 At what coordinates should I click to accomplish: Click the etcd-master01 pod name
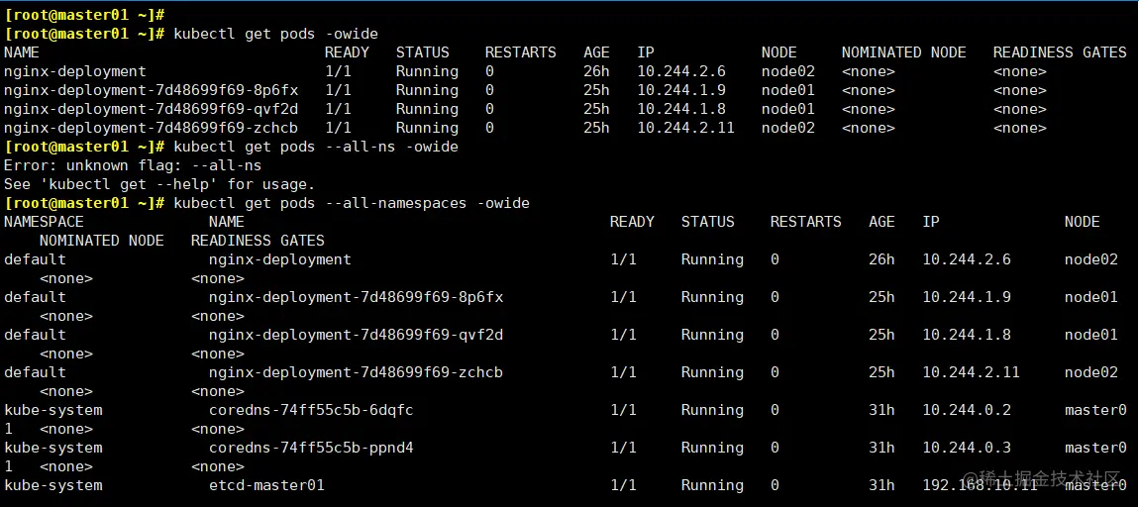[266, 485]
